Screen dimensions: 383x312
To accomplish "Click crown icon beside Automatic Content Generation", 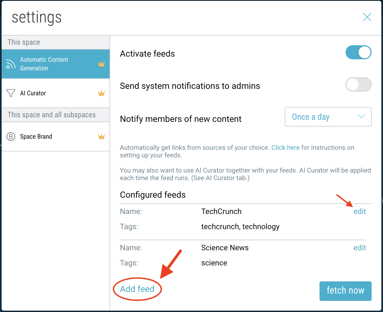I will point(101,64).
